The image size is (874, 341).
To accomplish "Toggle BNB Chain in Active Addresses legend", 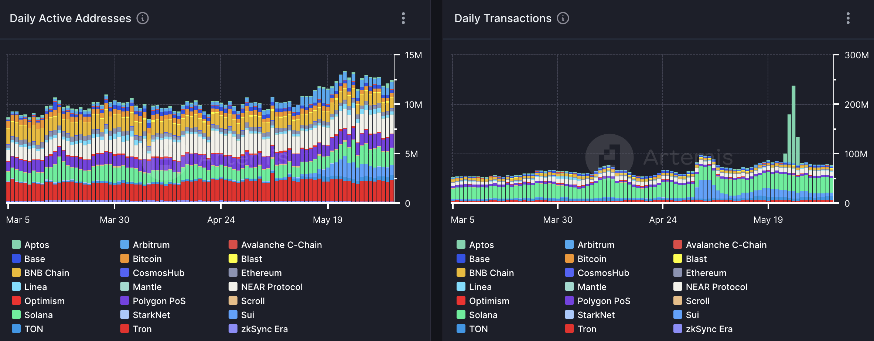I will [x=41, y=273].
